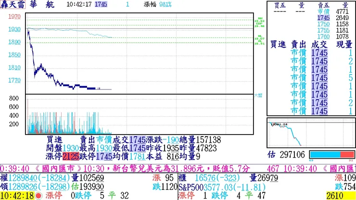The width and height of the screenshot is (356, 200).
Task: Click the ask volume 4771
Action: (342, 12)
